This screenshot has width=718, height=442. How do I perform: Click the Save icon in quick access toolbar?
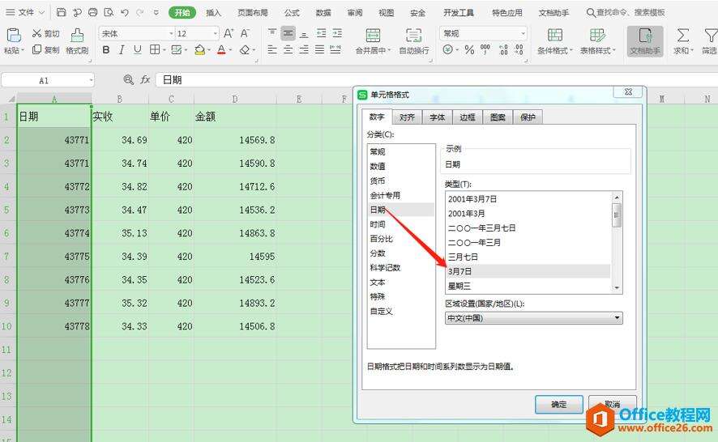point(62,13)
